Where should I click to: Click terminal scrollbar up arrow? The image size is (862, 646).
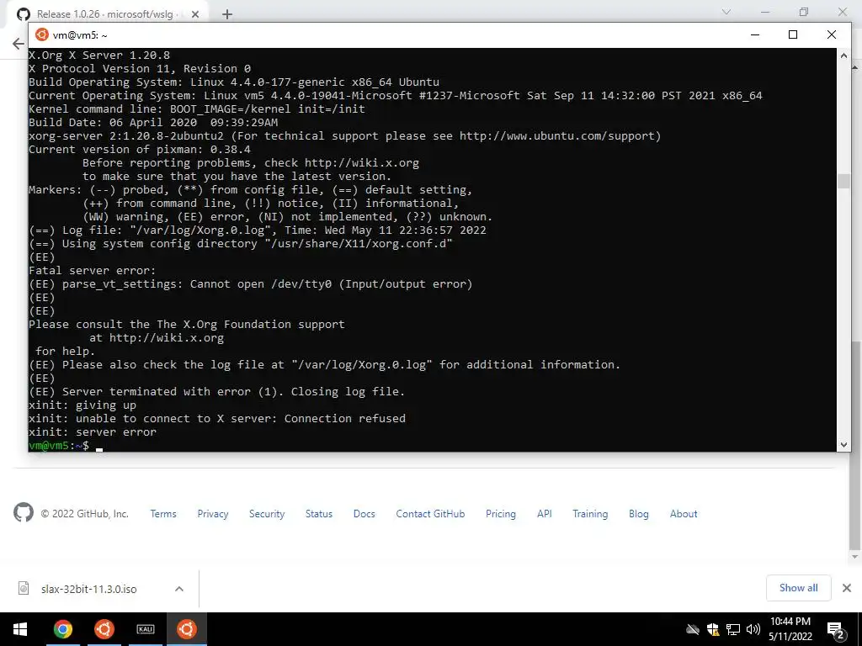point(843,55)
